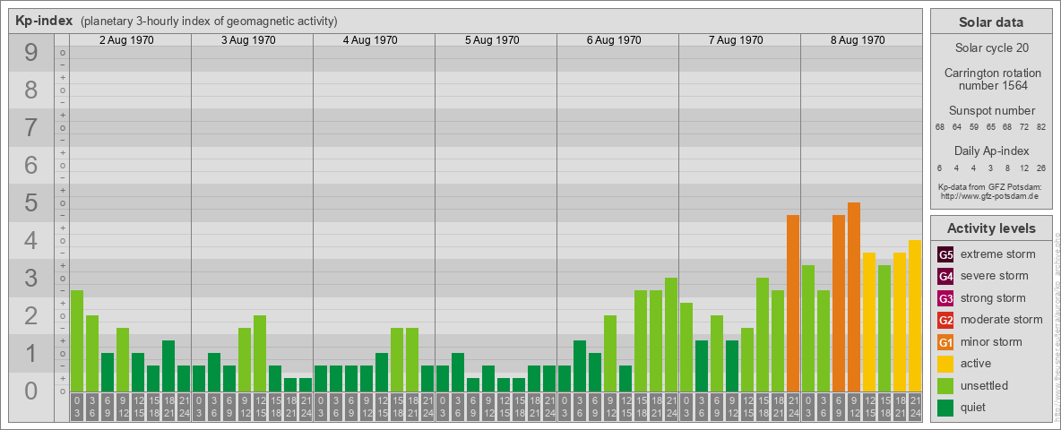Click the '0 3' hour label under 2 Aug

(77, 407)
